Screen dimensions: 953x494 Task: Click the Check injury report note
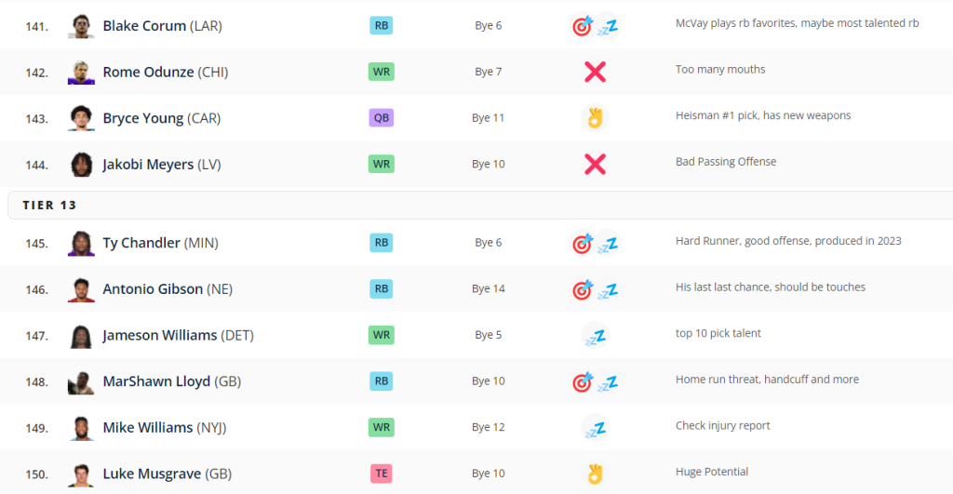[x=722, y=426]
